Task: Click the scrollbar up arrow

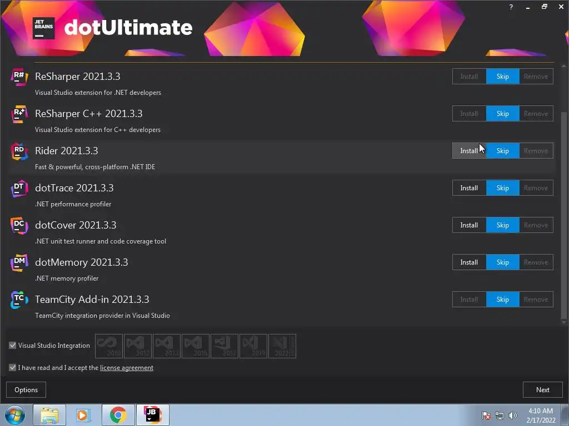Action: [563, 66]
